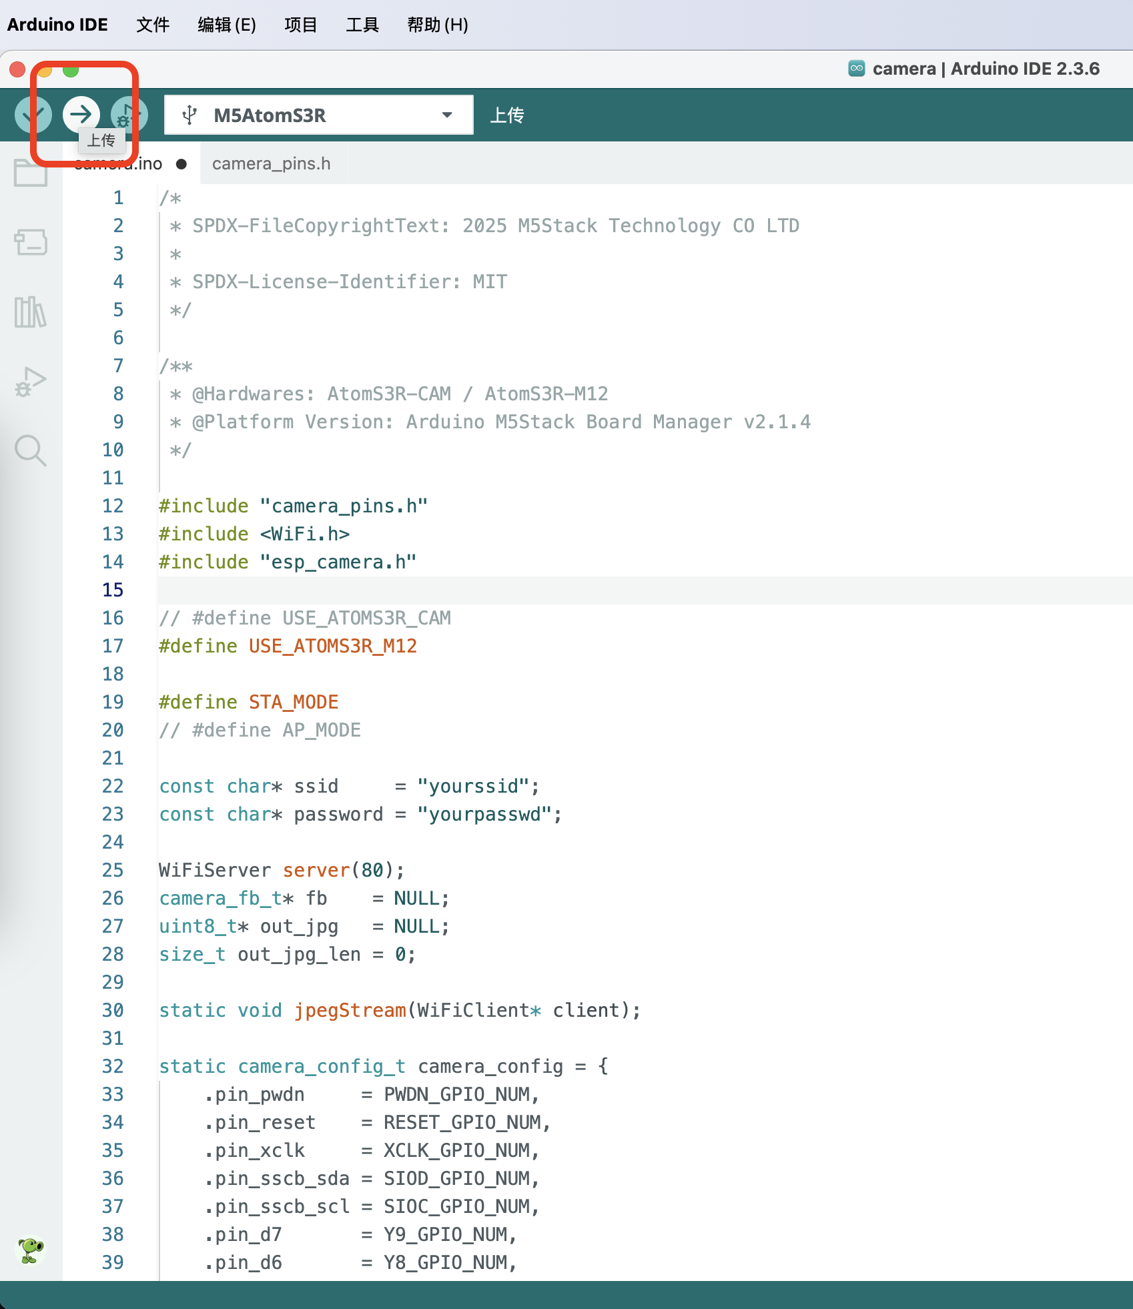Click the @Platform Version comment line
Image resolution: width=1133 pixels, height=1309 pixels.
coord(490,422)
